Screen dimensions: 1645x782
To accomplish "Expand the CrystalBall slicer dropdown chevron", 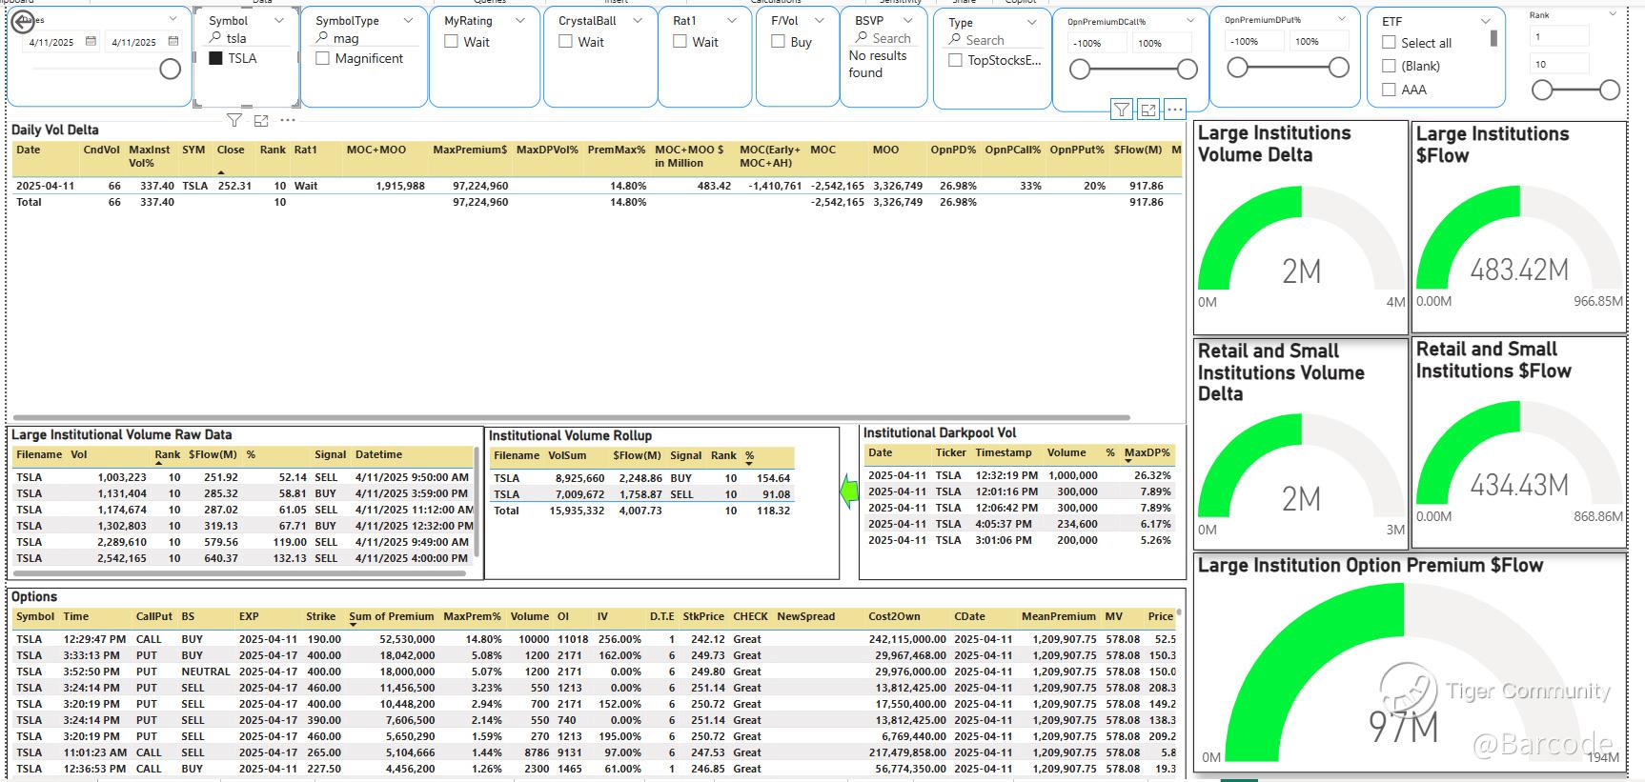I will pos(638,20).
